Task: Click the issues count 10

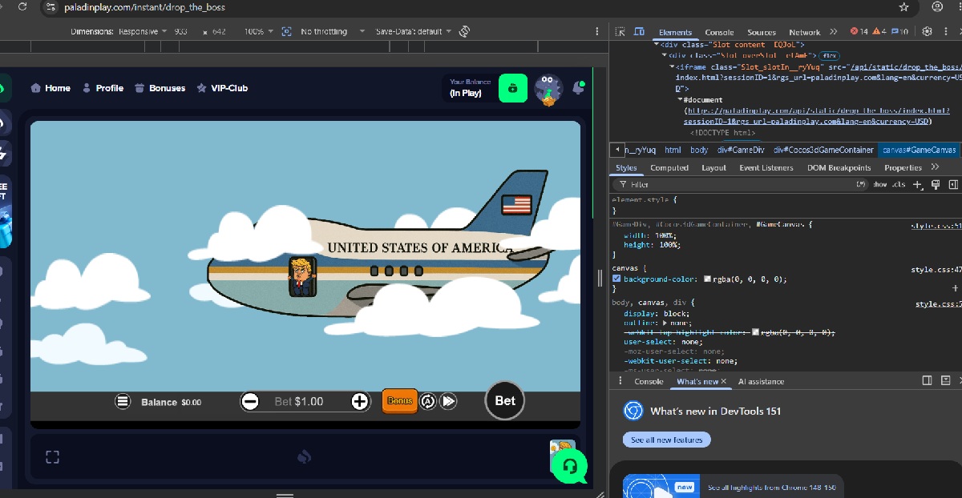Action: click(x=899, y=32)
